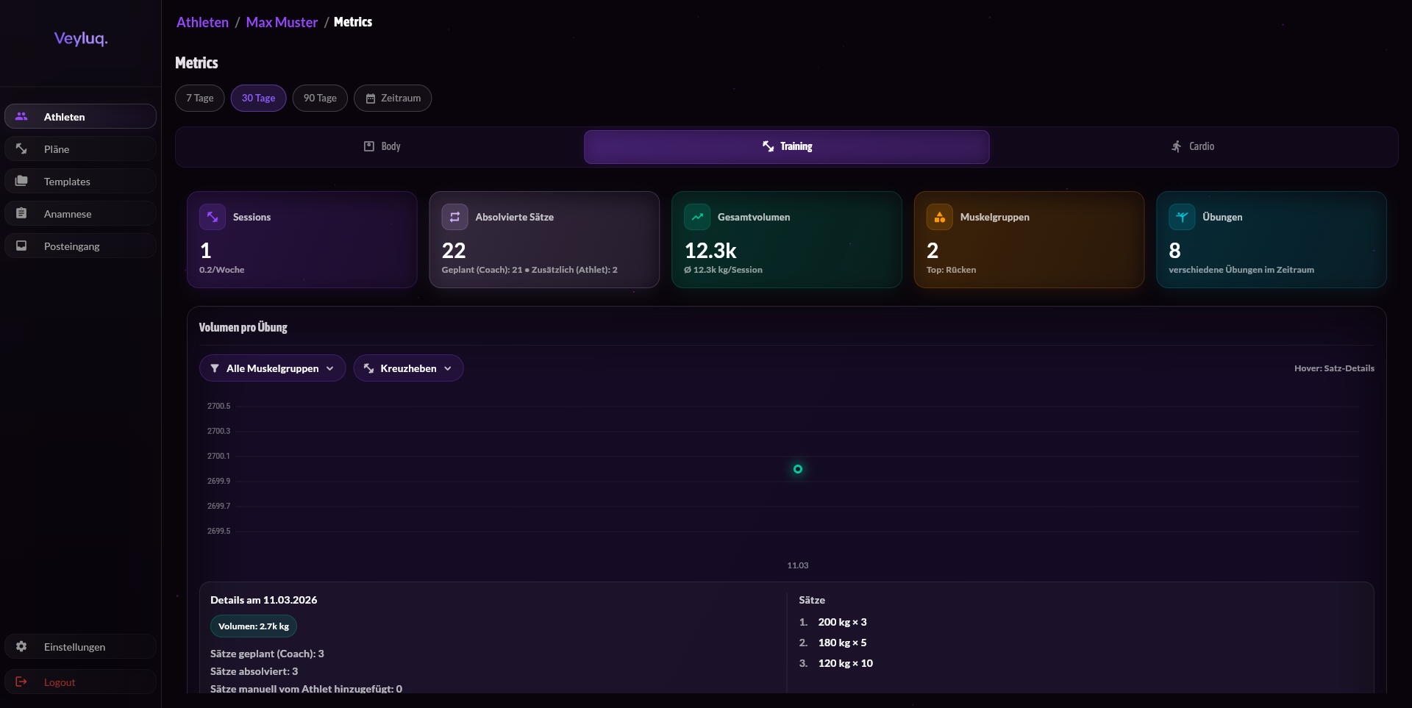Click the Sessions dumbbell icon
Image resolution: width=1412 pixels, height=708 pixels.
pos(212,217)
